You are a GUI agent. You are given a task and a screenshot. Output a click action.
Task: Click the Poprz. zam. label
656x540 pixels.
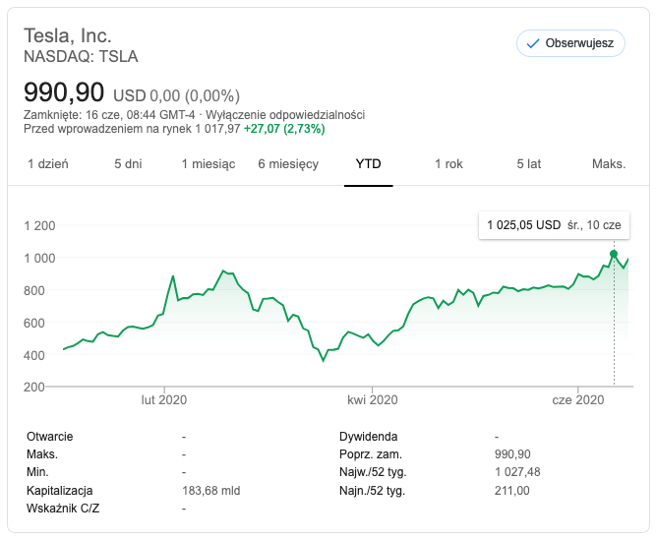click(x=371, y=454)
